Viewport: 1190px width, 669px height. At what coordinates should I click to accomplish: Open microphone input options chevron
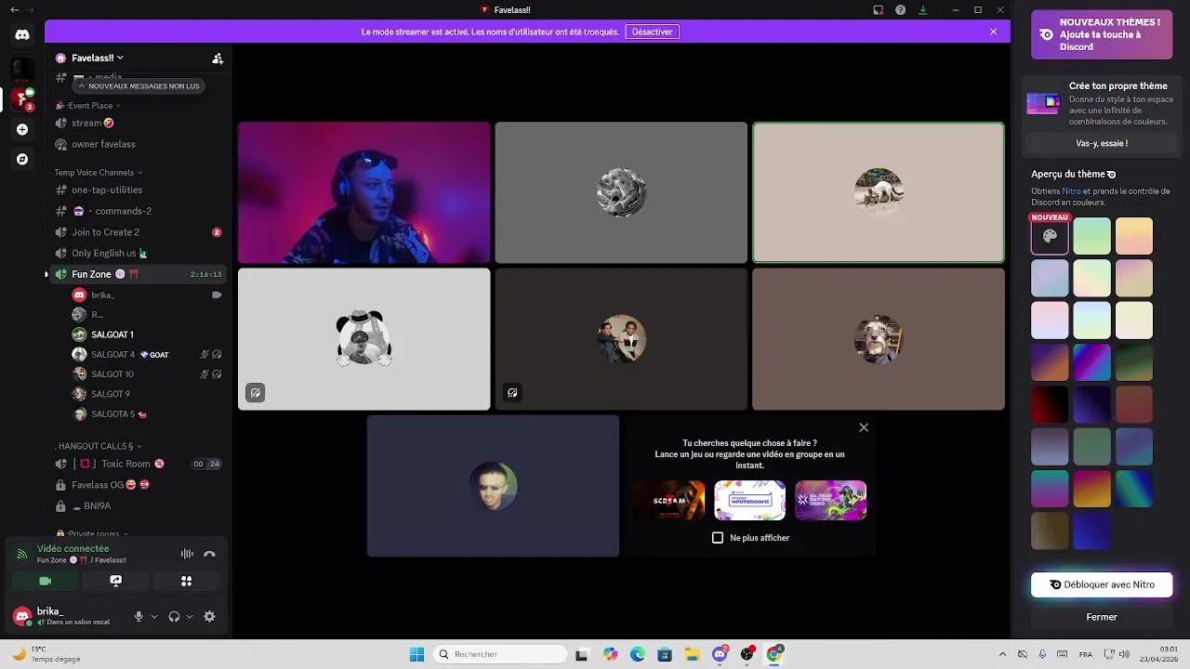click(x=154, y=616)
